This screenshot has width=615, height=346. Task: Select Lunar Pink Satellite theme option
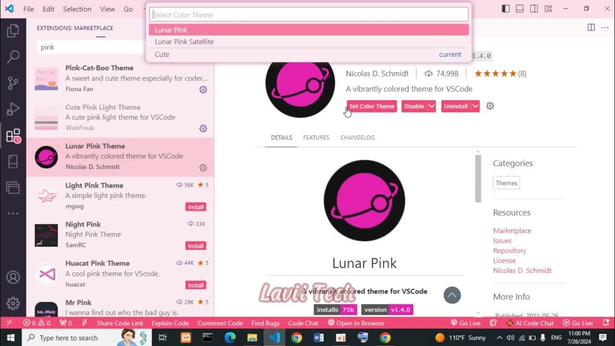tap(308, 42)
